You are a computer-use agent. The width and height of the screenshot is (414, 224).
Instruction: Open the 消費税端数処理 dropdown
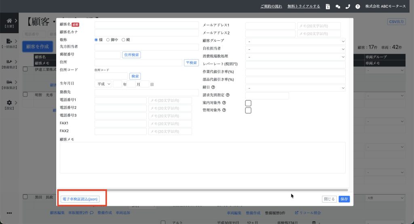295,57
